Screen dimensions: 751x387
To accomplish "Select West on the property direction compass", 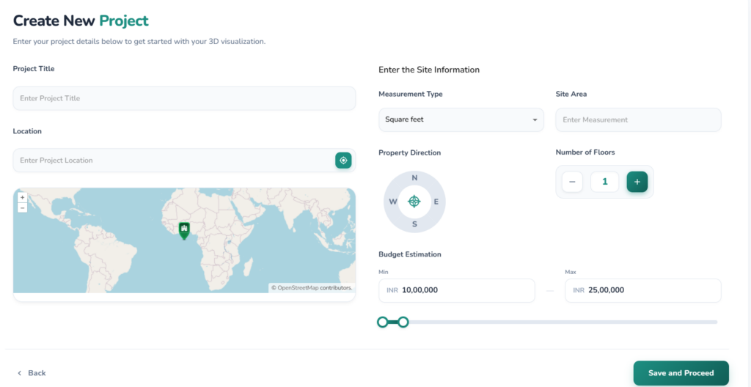I will pos(393,202).
